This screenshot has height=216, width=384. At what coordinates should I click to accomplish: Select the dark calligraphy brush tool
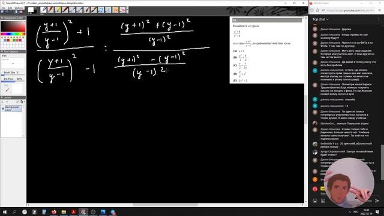94,10
